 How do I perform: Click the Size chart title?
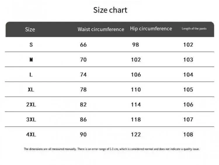pyautogui.click(x=110, y=10)
